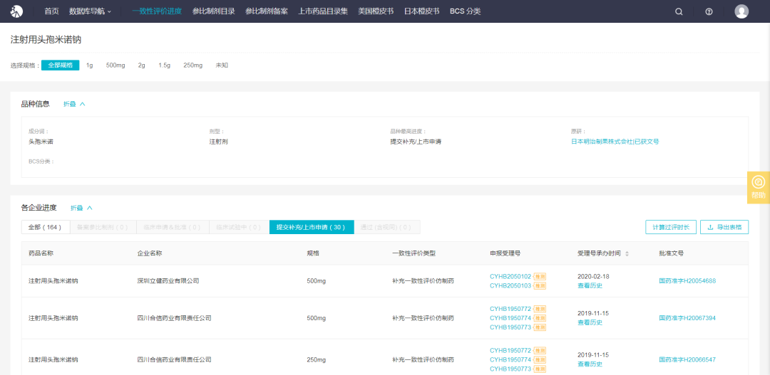Open the search magnifier icon
The height and width of the screenshot is (375, 770).
click(679, 11)
